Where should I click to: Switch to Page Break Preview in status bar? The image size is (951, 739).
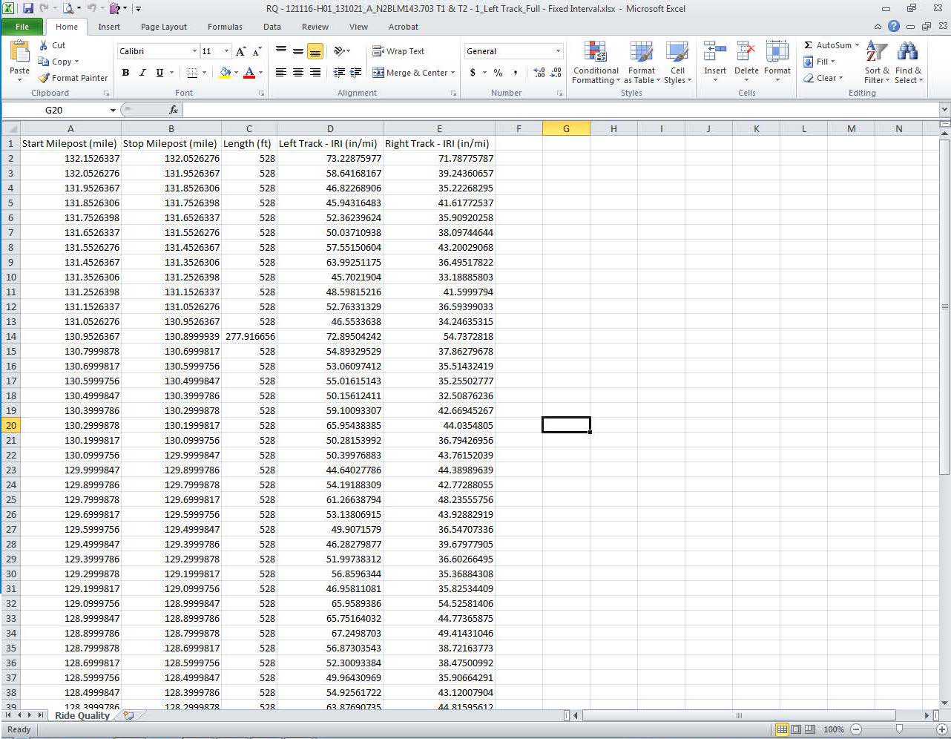810,729
